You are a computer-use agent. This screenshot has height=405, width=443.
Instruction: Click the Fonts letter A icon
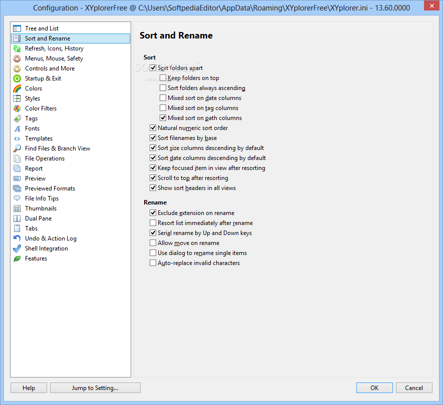(x=17, y=128)
